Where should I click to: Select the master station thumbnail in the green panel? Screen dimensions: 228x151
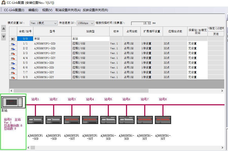tap(13, 102)
